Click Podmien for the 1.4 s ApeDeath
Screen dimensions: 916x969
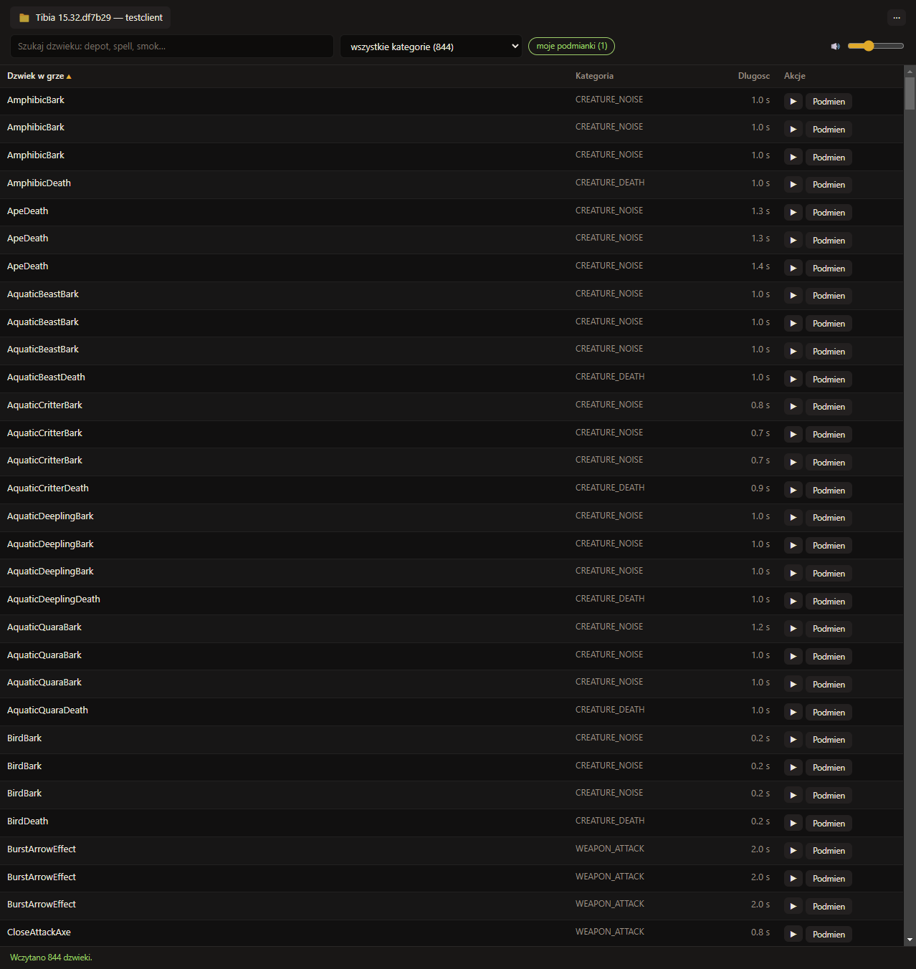pos(829,269)
